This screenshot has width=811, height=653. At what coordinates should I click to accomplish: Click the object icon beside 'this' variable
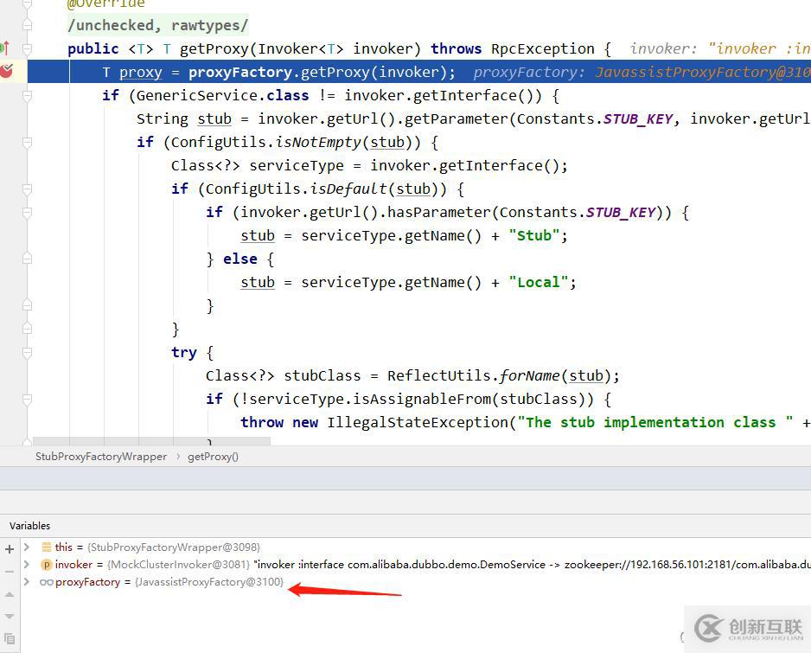point(47,547)
